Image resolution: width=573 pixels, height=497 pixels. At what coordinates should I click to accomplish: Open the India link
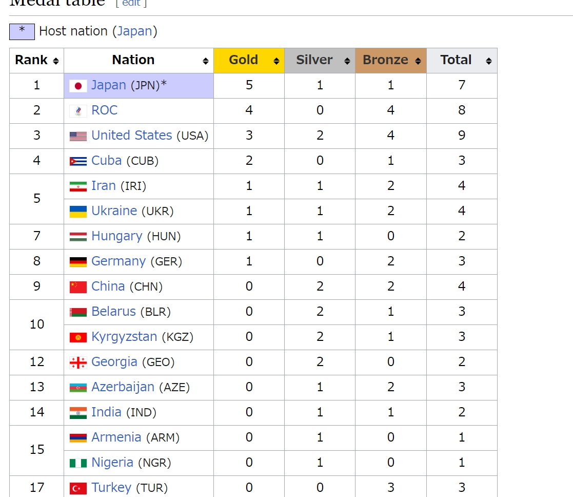[x=106, y=412]
